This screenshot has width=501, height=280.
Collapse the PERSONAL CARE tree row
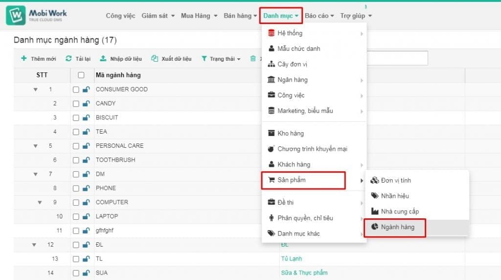click(35, 146)
